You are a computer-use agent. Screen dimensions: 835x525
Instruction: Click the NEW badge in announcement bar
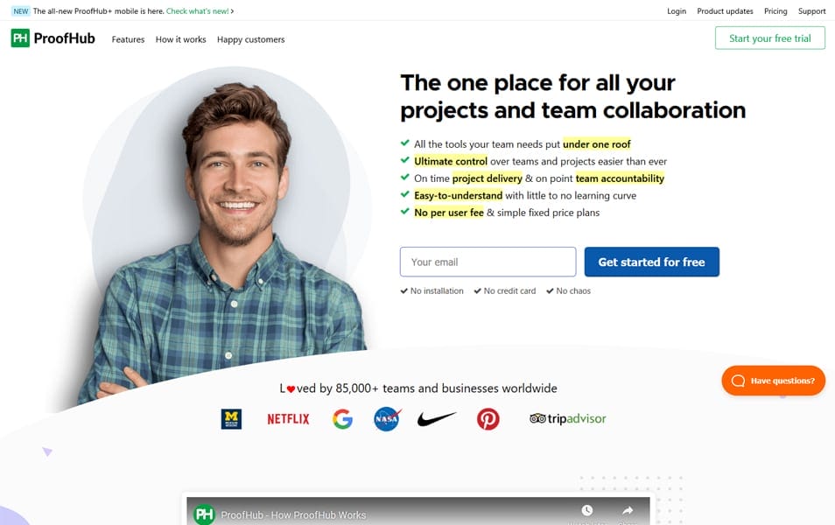tap(21, 11)
